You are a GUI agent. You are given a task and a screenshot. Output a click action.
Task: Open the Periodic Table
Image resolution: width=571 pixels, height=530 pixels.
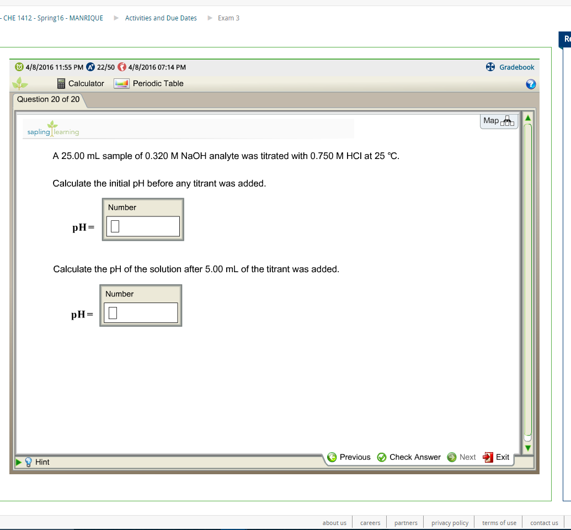pos(148,83)
